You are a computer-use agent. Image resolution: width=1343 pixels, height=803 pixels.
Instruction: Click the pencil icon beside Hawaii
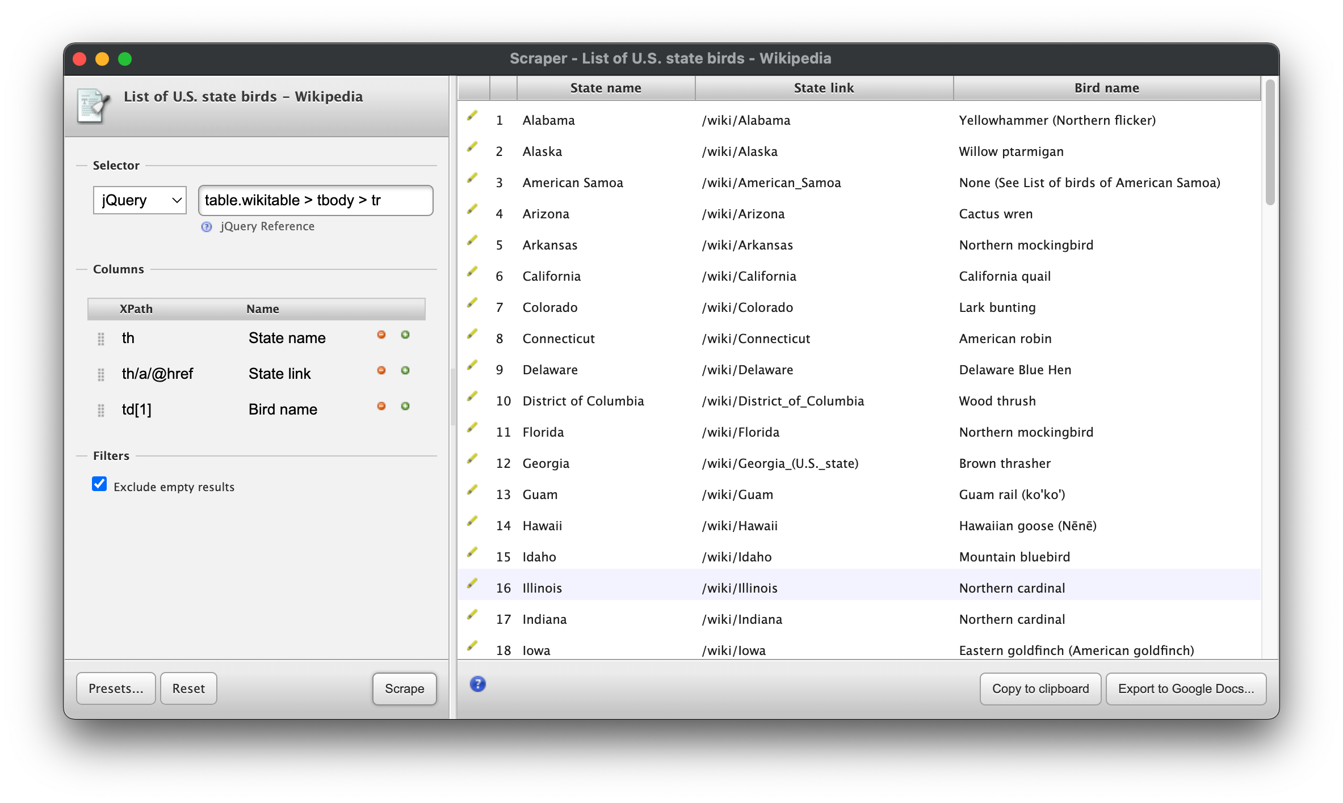pyautogui.click(x=472, y=521)
